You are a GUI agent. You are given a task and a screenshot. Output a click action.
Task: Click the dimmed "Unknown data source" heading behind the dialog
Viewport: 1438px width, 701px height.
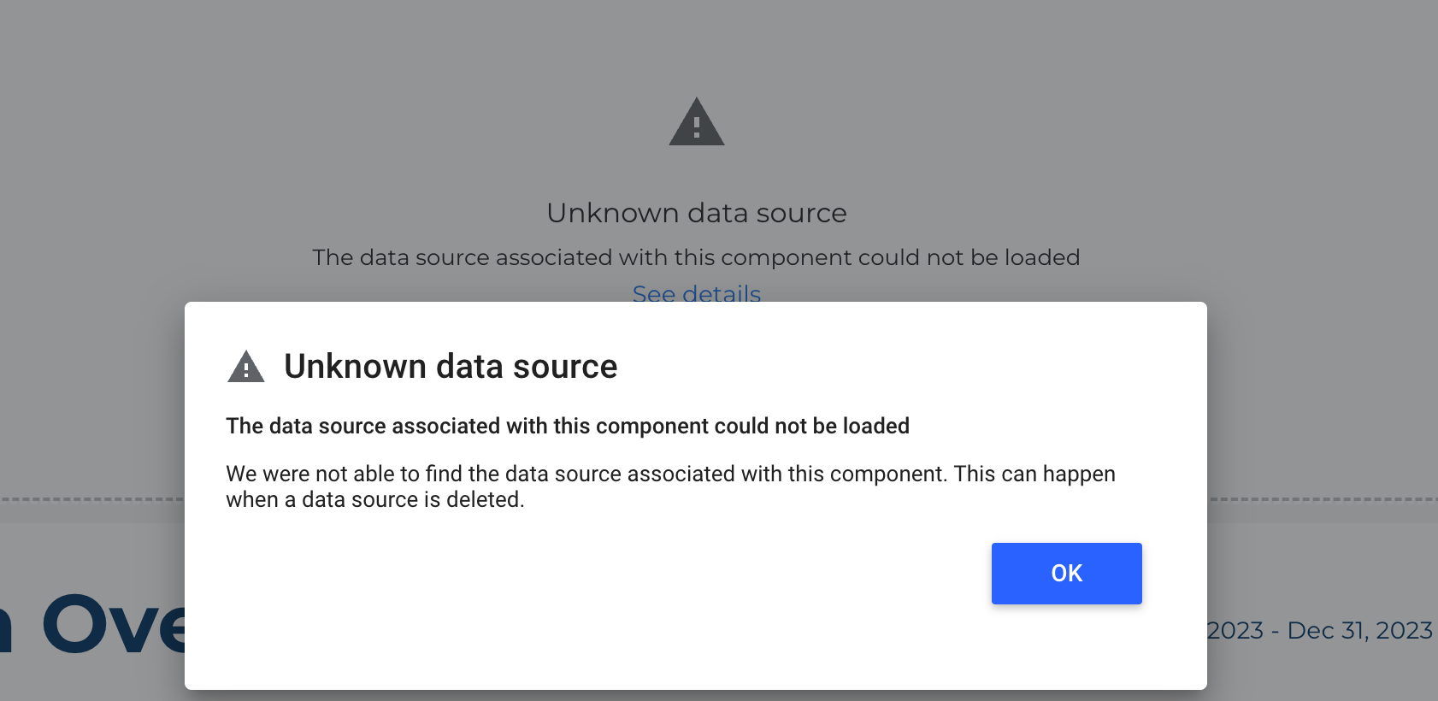pos(696,213)
